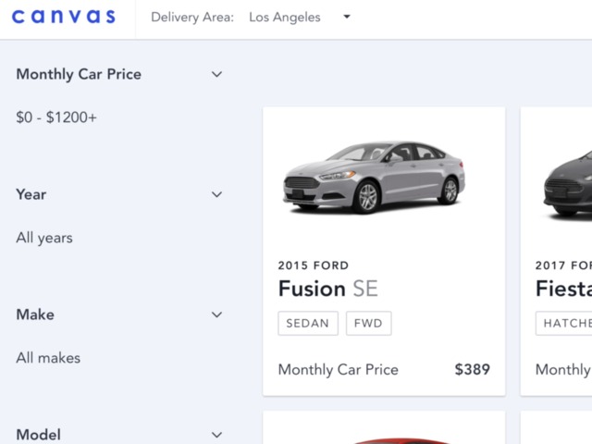This screenshot has height=444, width=592.
Task: Collapse the Monthly Car Price filter chevron
Action: pos(216,74)
